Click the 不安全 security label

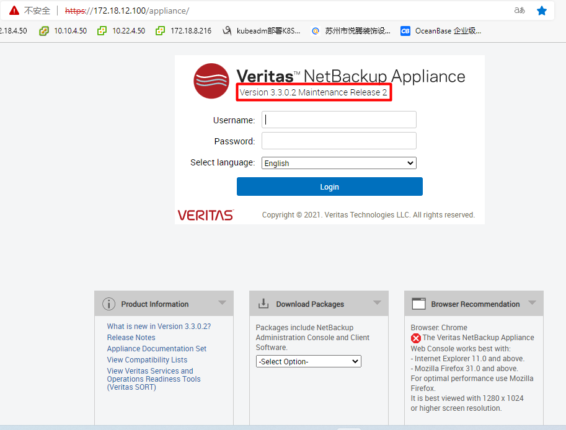[x=37, y=11]
